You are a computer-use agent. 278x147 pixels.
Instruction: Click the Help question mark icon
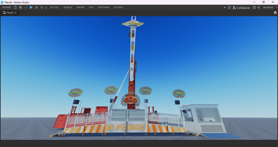tap(254, 7)
